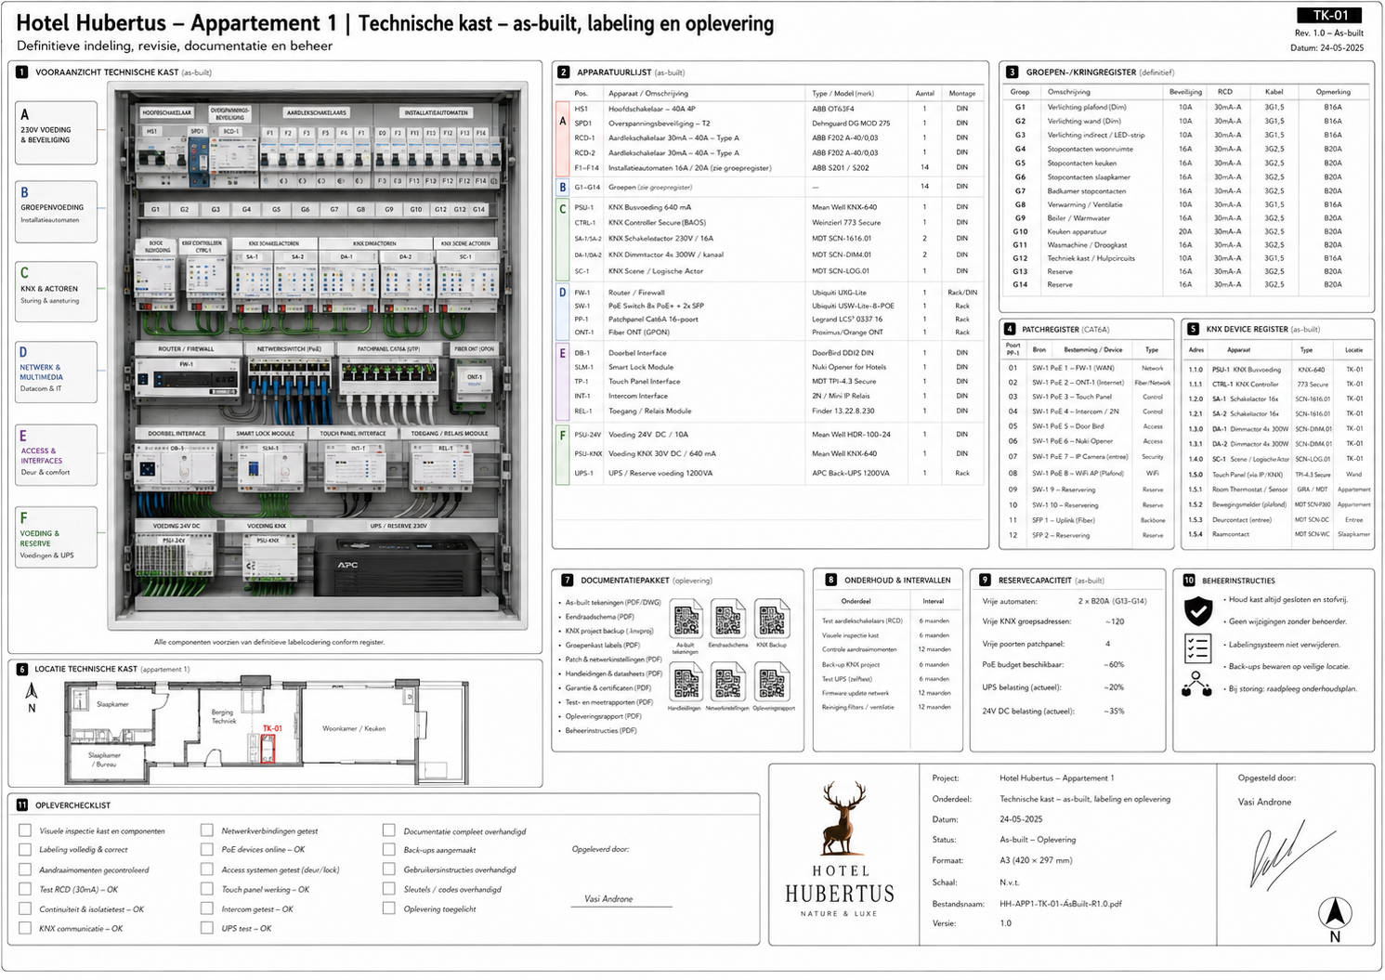Image resolution: width=1385 pixels, height=980 pixels.
Task: Open list item Beheerinstructies (PDF)
Action: 601,731
